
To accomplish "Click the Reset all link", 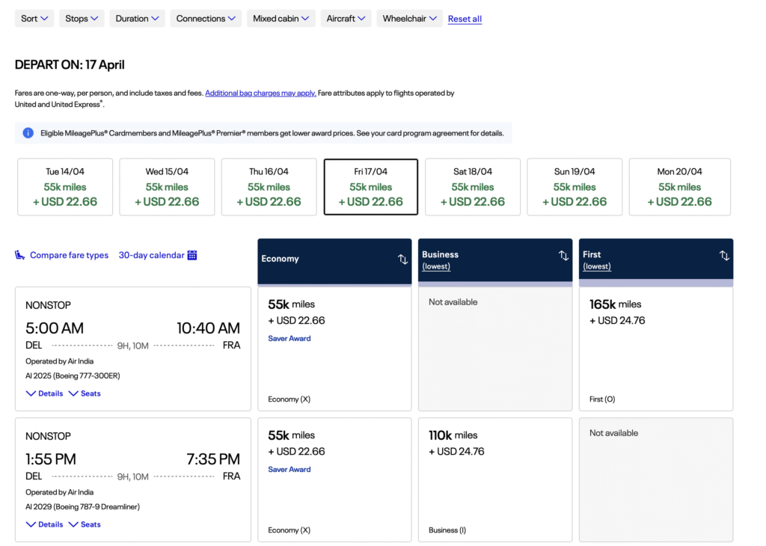I will (x=465, y=19).
